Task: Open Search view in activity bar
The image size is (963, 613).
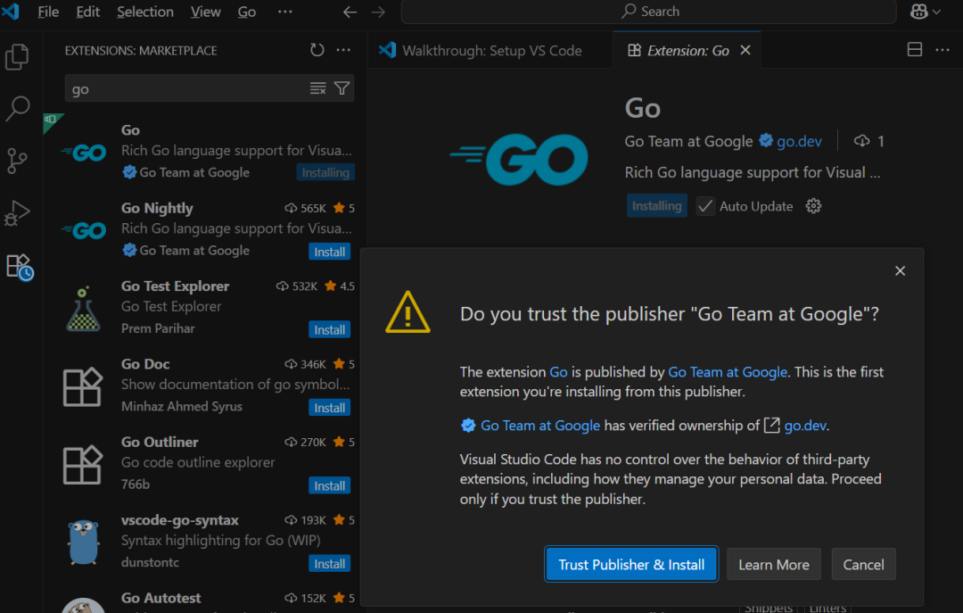Action: click(18, 109)
